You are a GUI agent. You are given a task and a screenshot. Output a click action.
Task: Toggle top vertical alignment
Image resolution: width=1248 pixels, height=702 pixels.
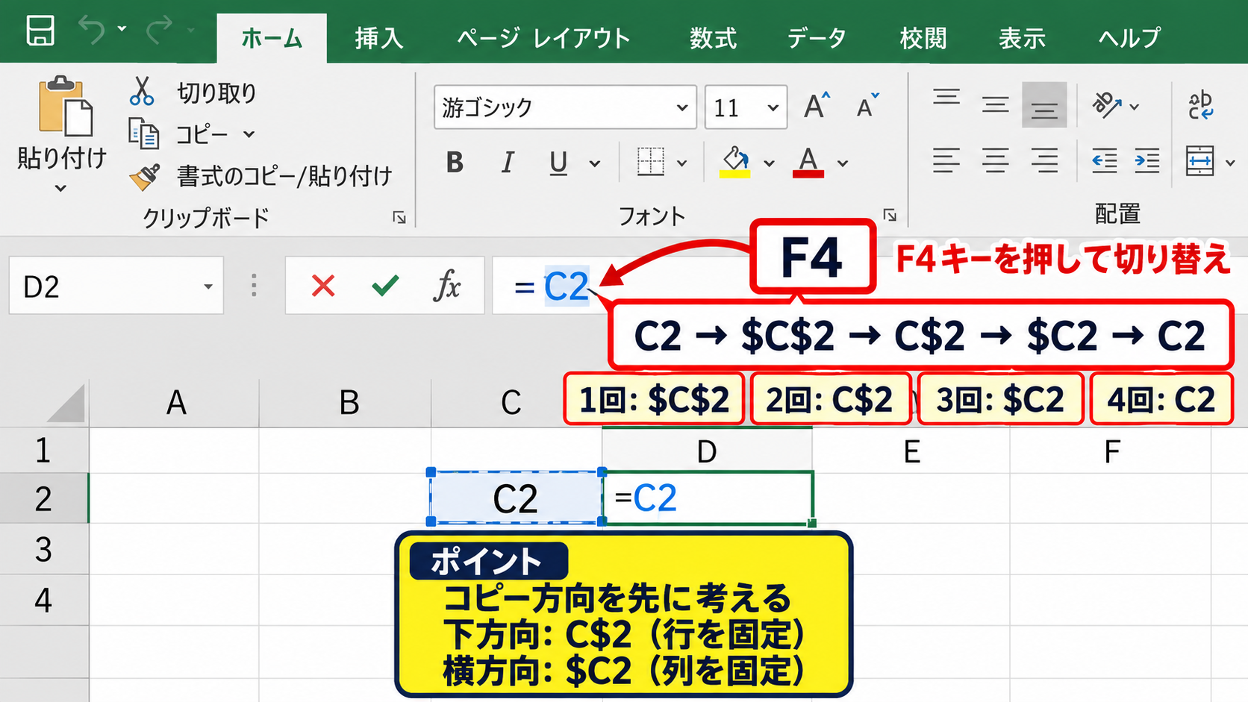946,98
